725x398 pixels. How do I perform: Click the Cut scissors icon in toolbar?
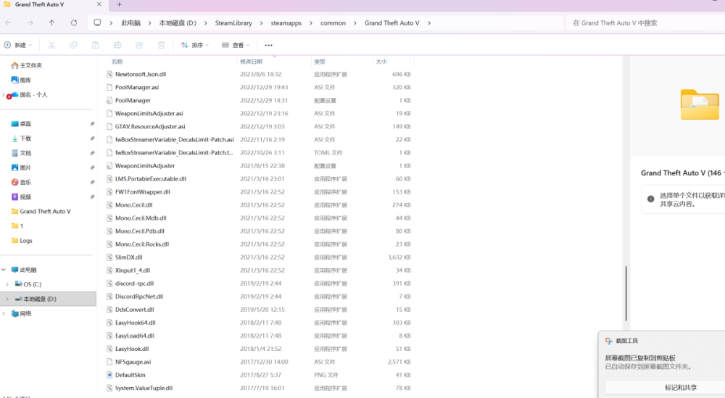click(51, 45)
